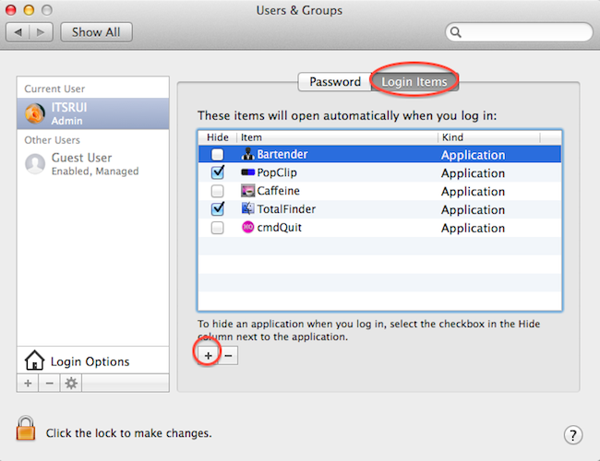Click the Bartender app icon
This screenshot has height=461, width=600.
248,154
